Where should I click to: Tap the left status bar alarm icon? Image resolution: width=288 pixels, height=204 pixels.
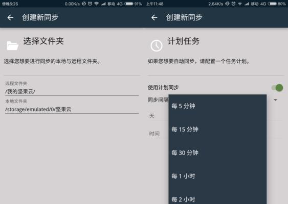click(x=90, y=4)
